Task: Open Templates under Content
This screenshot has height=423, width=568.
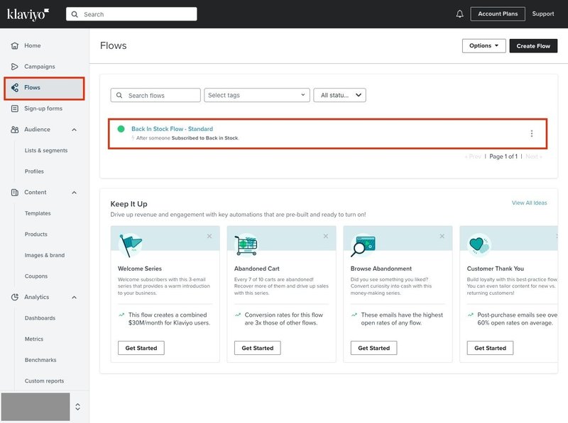Action: [38, 213]
